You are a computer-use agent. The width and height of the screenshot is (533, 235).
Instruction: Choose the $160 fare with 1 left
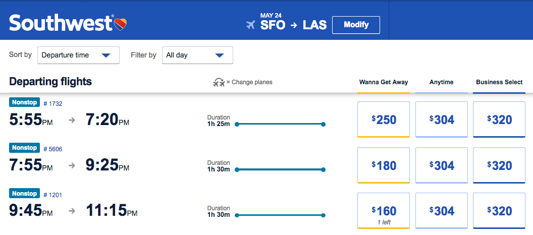click(x=384, y=211)
